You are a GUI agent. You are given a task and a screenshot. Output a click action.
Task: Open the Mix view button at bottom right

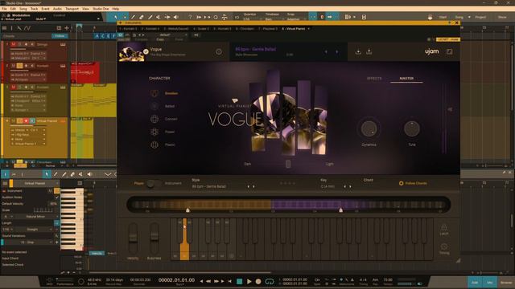[490, 283]
